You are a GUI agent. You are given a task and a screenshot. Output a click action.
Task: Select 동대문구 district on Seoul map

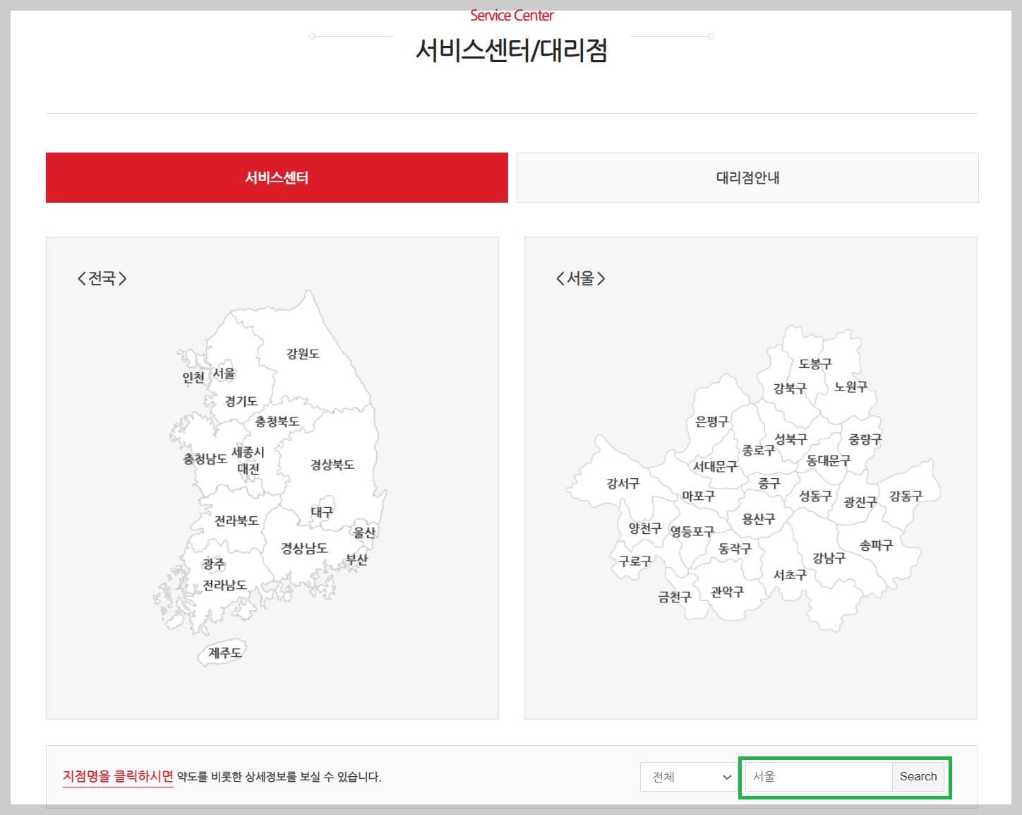[829, 460]
